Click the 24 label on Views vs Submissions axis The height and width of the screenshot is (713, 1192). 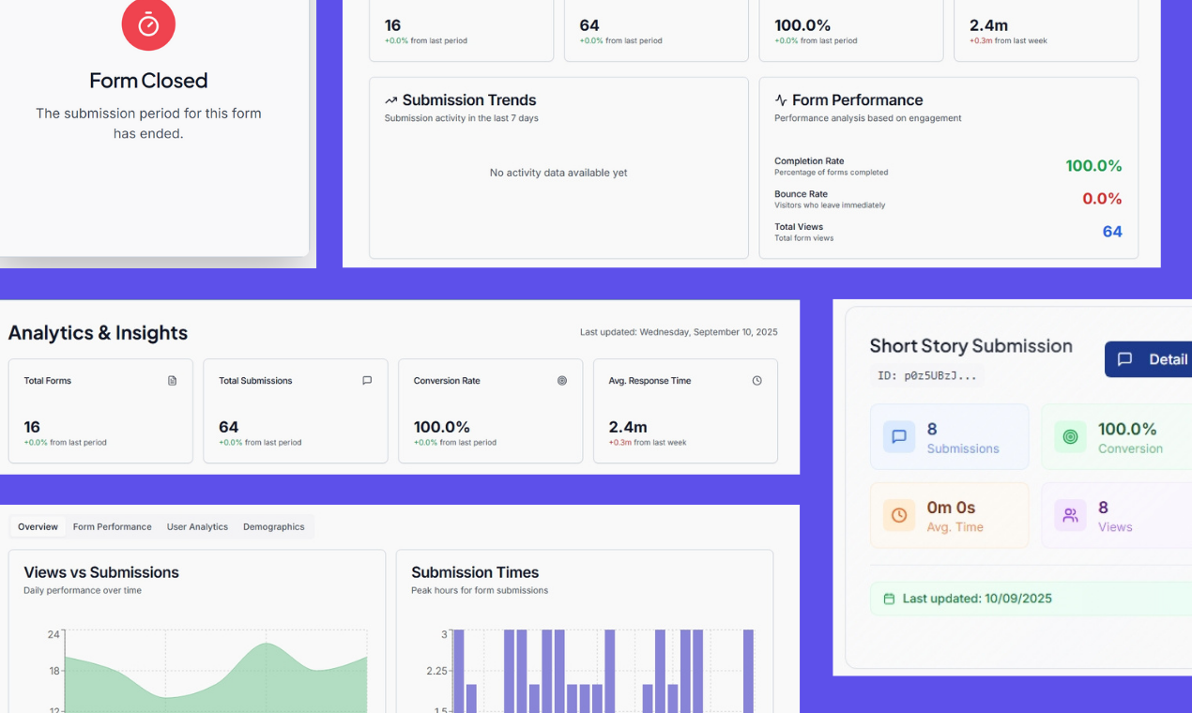[53, 634]
